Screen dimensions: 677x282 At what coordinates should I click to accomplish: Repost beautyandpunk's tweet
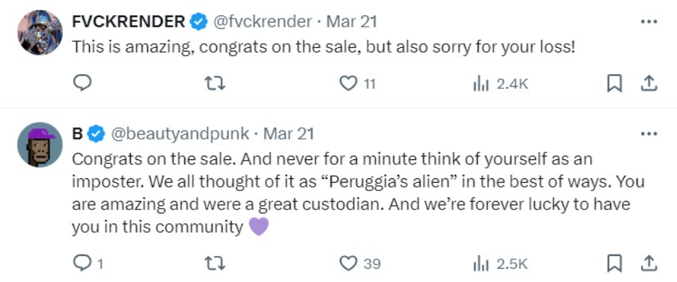tap(214, 263)
